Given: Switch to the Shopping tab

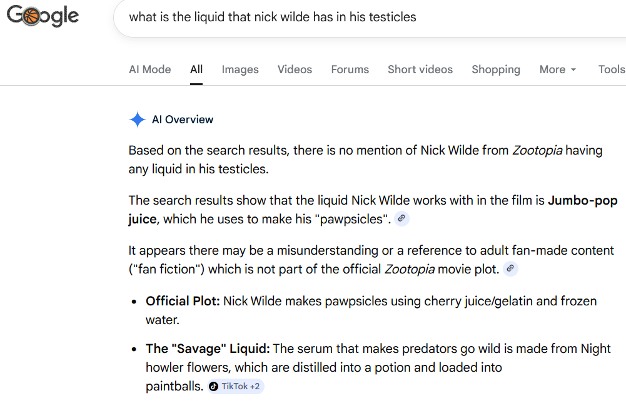Looking at the screenshot, I should (496, 69).
